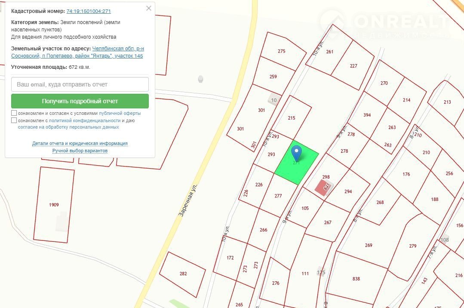Accept the публичной оферты terms checkbox
The width and height of the screenshot is (464, 308).
(14, 113)
